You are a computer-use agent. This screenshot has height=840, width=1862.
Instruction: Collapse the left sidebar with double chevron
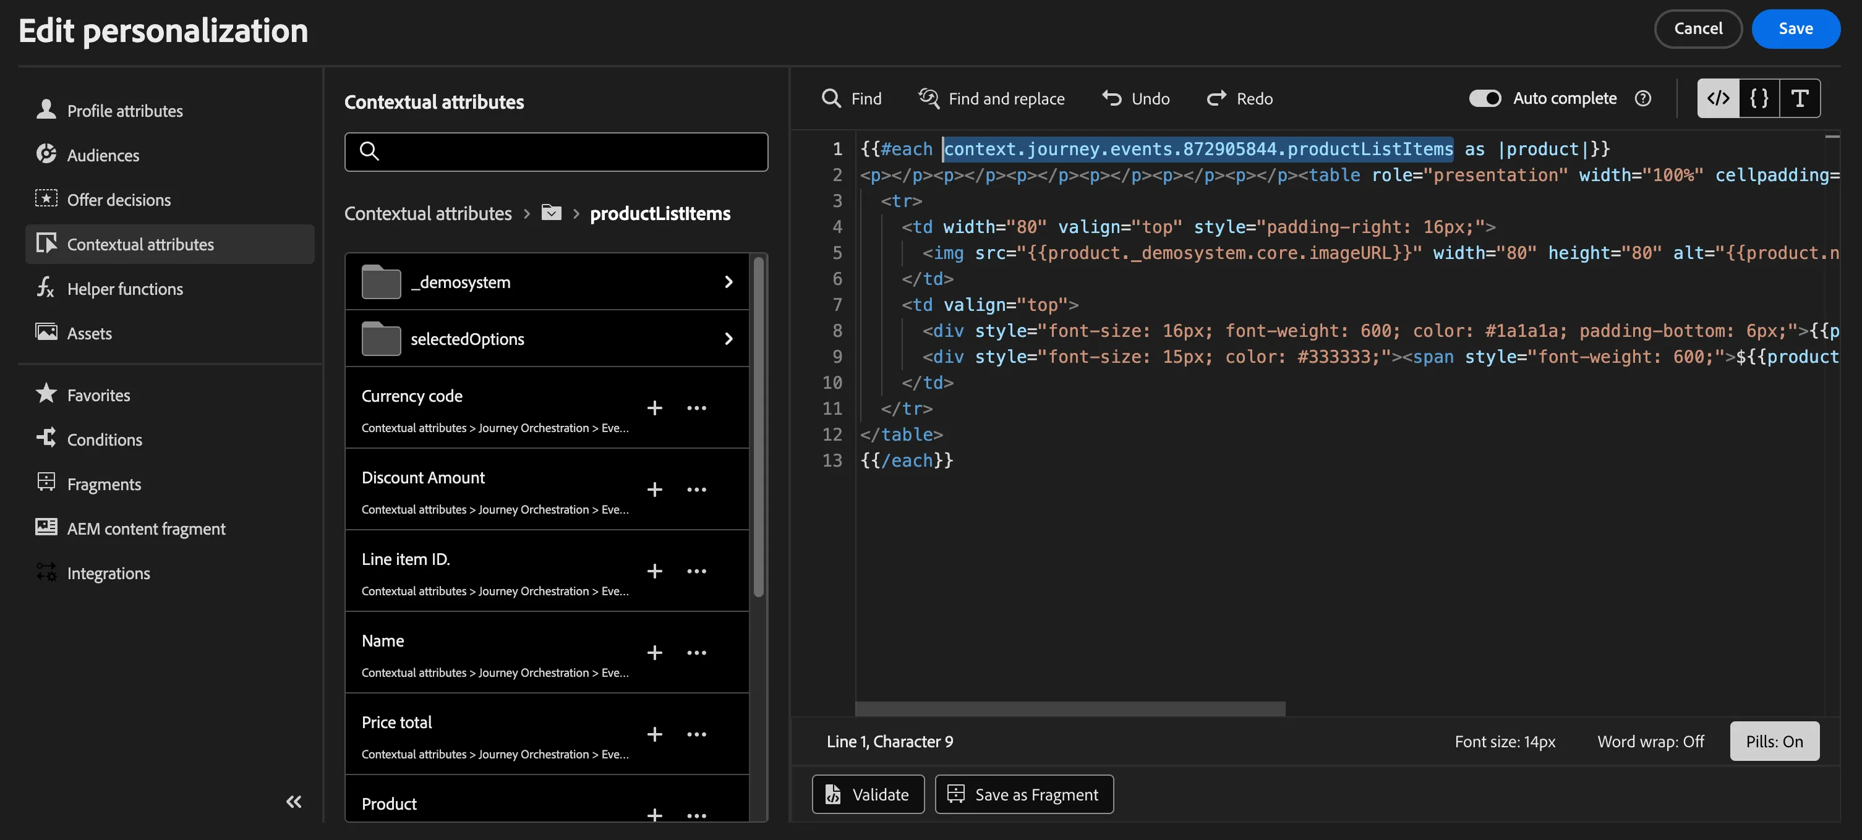(x=294, y=801)
